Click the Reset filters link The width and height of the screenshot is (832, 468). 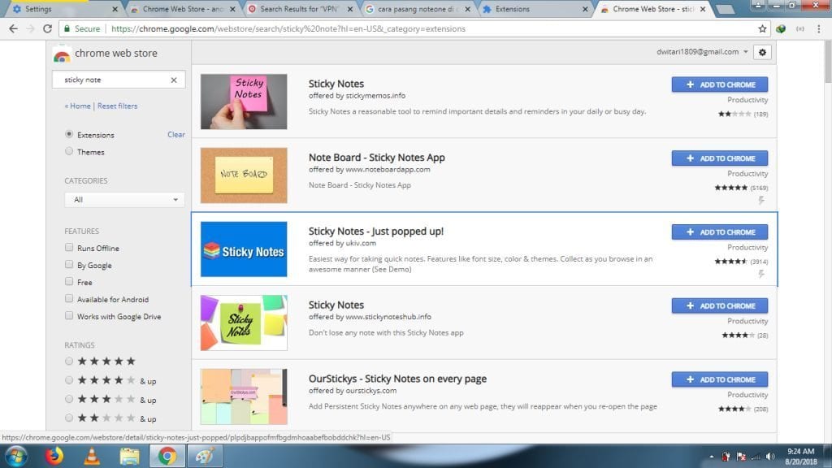pyautogui.click(x=118, y=106)
